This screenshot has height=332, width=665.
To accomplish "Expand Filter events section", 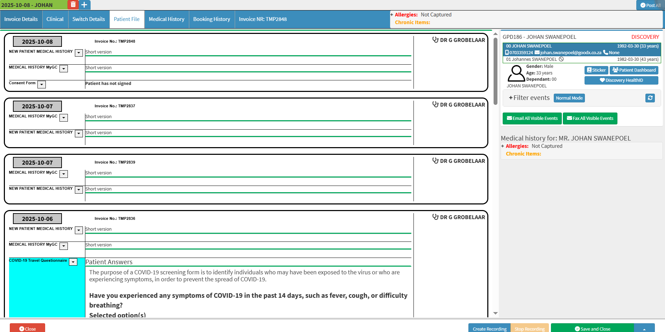I will [x=529, y=98].
